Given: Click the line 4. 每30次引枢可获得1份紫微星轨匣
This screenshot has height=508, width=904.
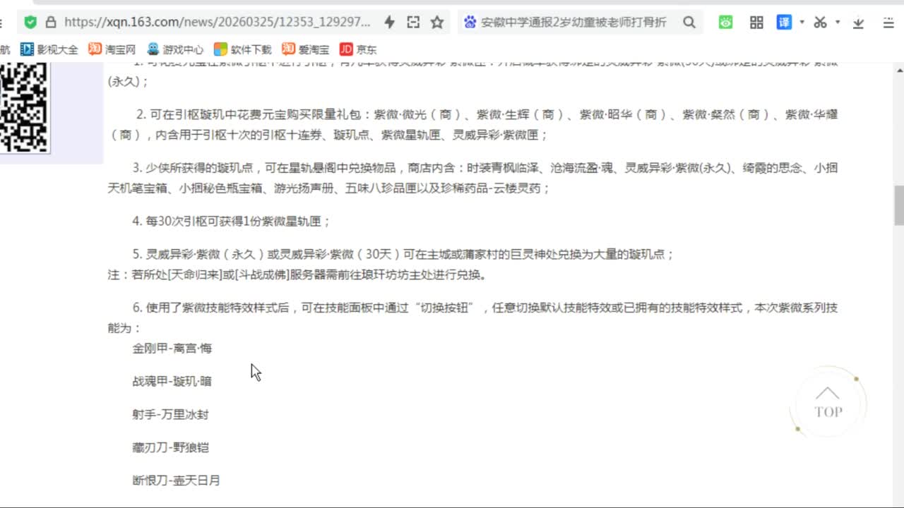Looking at the screenshot, I should point(231,222).
